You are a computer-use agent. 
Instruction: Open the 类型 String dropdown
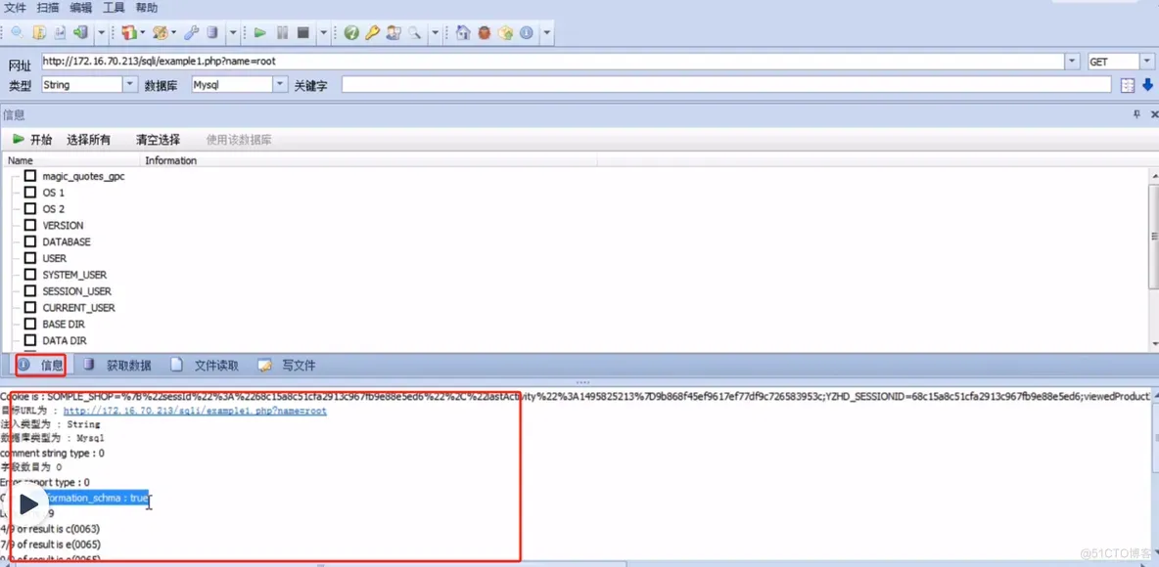click(x=130, y=84)
